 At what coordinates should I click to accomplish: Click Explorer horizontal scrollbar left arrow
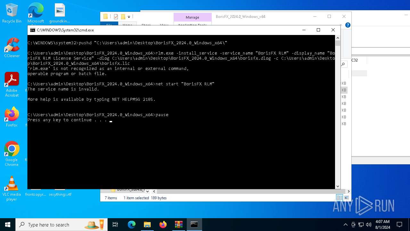(x=154, y=191)
